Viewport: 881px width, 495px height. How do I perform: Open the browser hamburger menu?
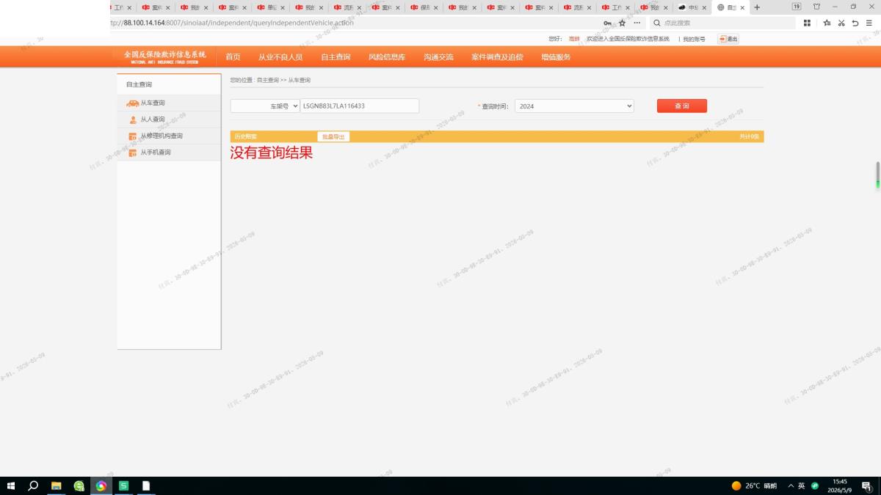(869, 23)
